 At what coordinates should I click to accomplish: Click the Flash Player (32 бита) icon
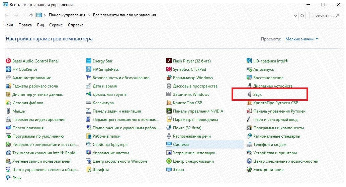[x=169, y=61]
